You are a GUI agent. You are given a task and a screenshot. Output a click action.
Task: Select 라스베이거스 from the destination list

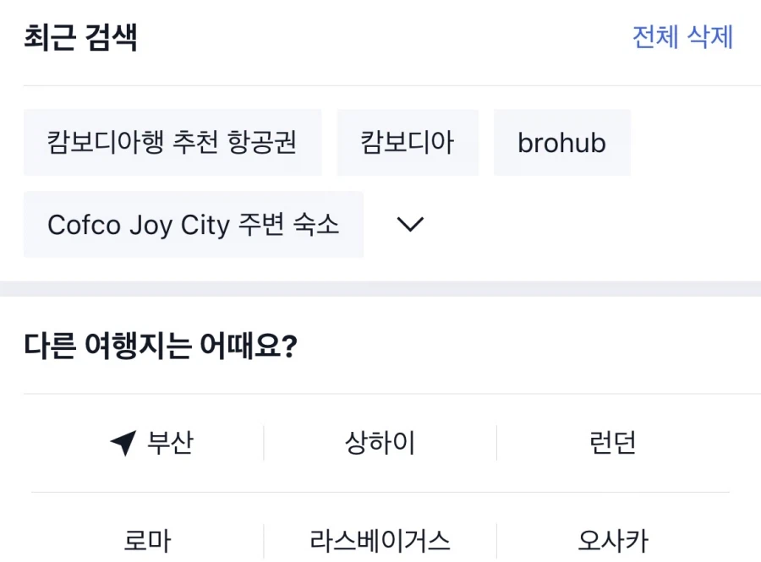378,539
